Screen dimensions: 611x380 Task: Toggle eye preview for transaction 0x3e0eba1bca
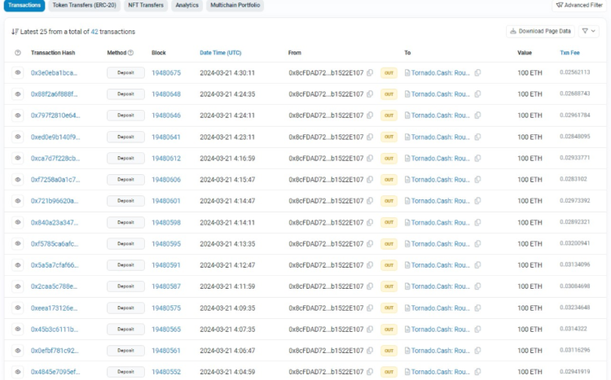pyautogui.click(x=18, y=73)
